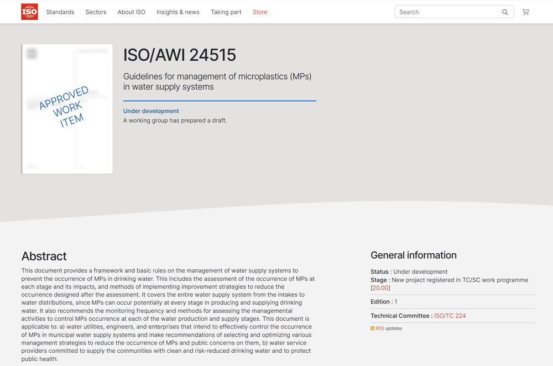Select About ISO in navigation
This screenshot has height=366, width=553.
132,12
